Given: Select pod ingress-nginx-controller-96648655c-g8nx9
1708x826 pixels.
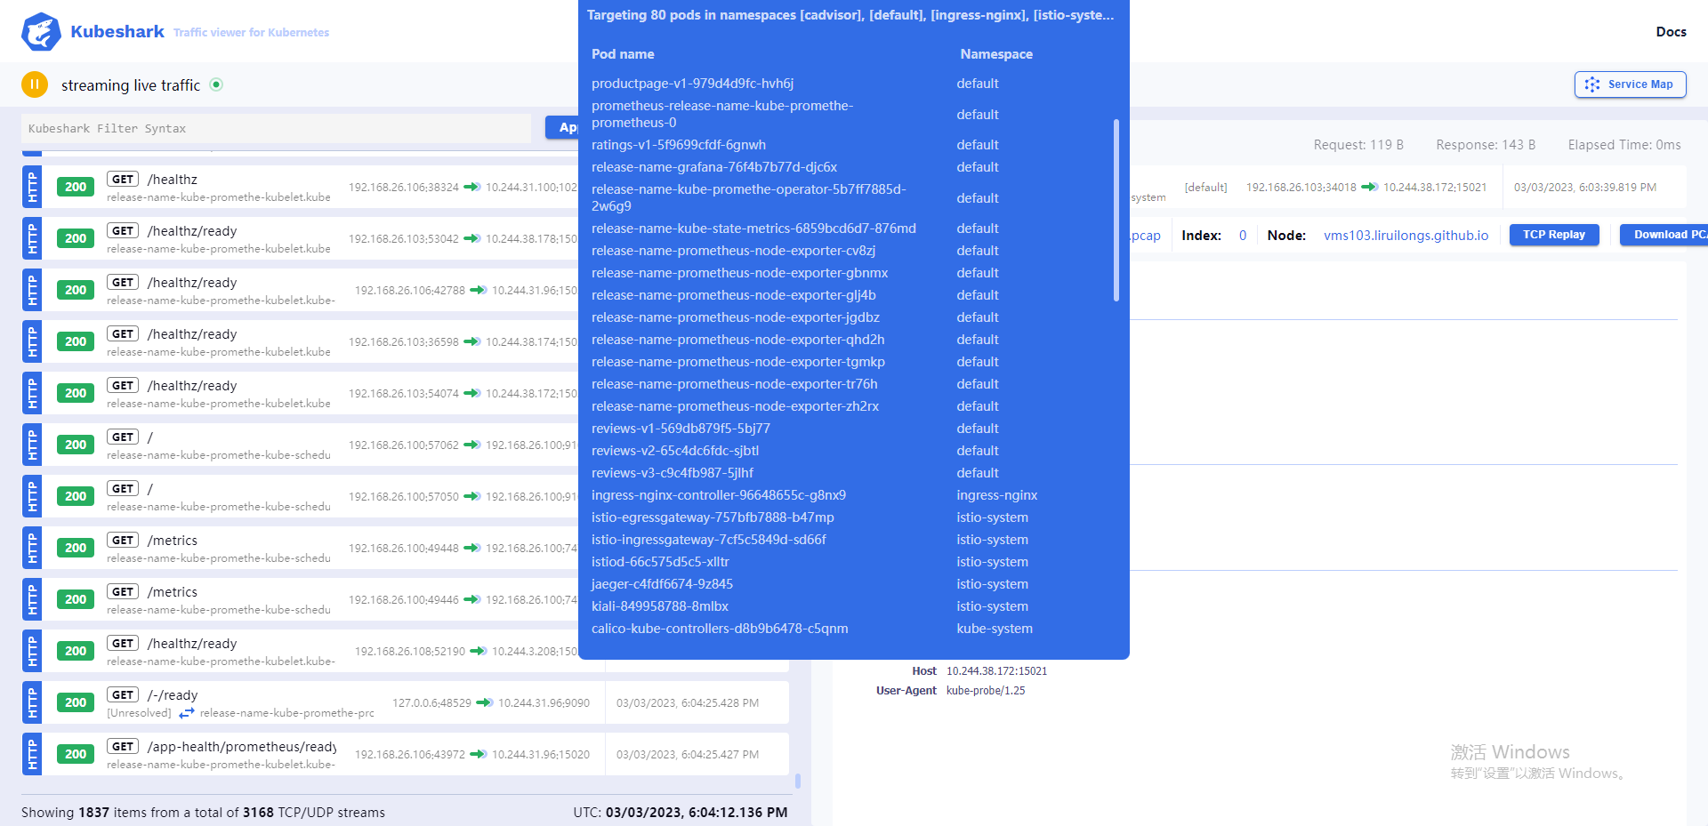Looking at the screenshot, I should pyautogui.click(x=719, y=495).
